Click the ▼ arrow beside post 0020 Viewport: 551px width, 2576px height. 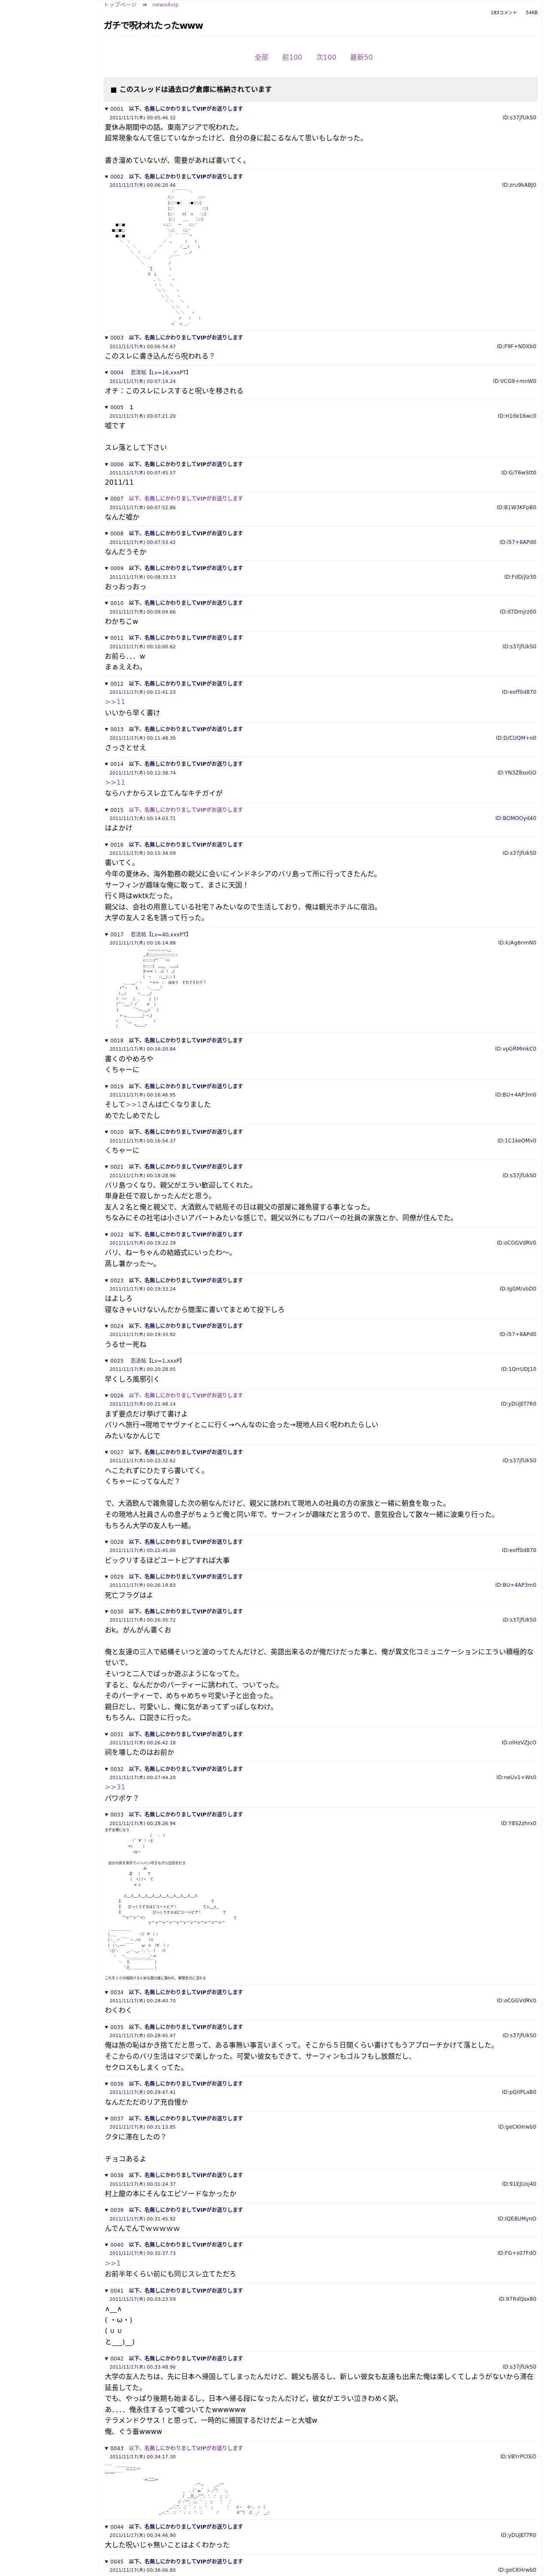[107, 1132]
